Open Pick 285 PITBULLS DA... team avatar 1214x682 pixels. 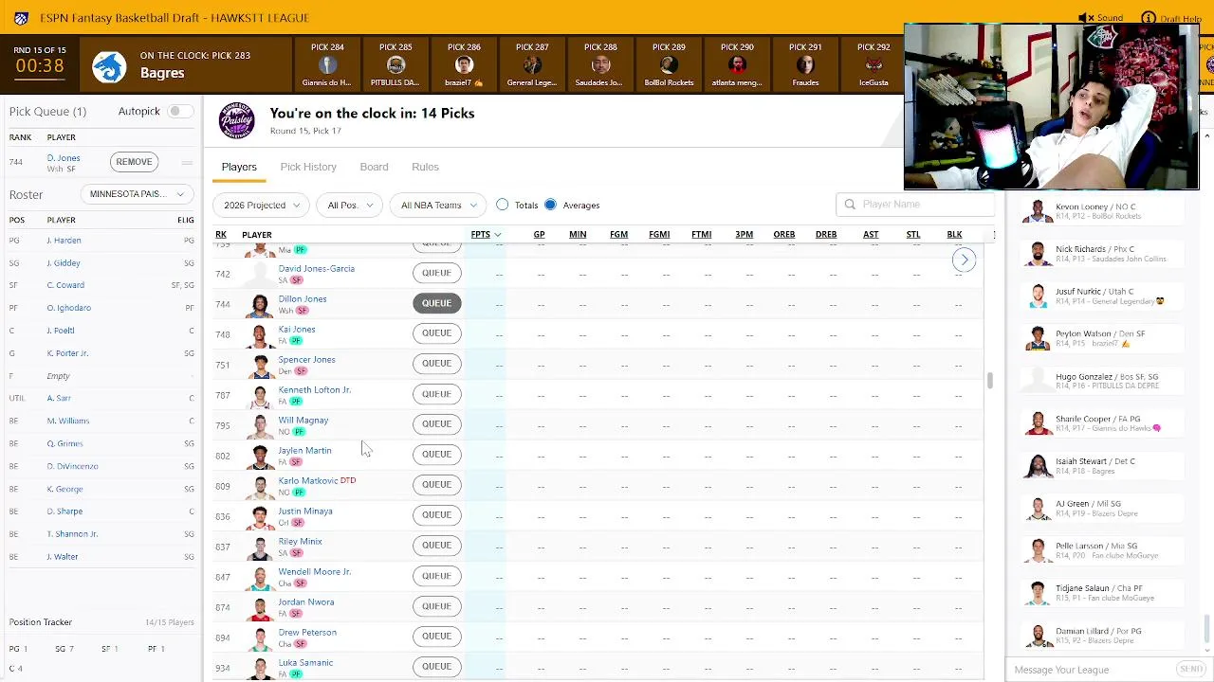pyautogui.click(x=395, y=65)
